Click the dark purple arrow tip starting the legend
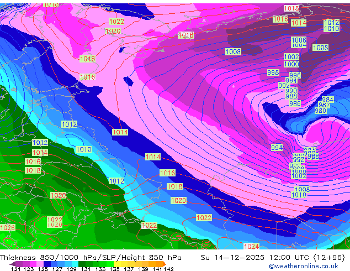 (x=13, y=264)
